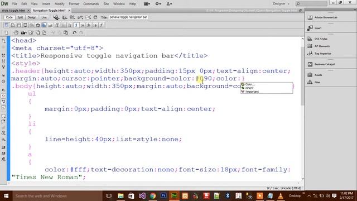Enable Live view
Image resolution: width=357 pixels, height=201 pixels.
[x=44, y=17]
